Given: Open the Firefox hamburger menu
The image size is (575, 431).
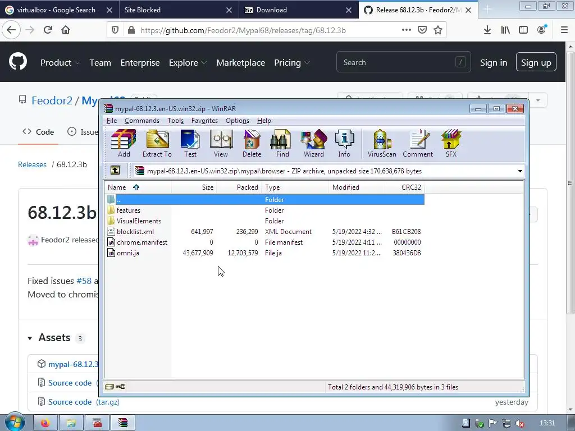Looking at the screenshot, I should click(x=564, y=30).
